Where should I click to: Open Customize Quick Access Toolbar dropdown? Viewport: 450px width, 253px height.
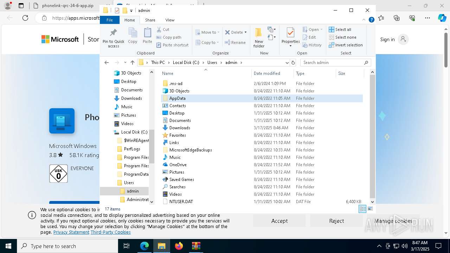point(131,11)
